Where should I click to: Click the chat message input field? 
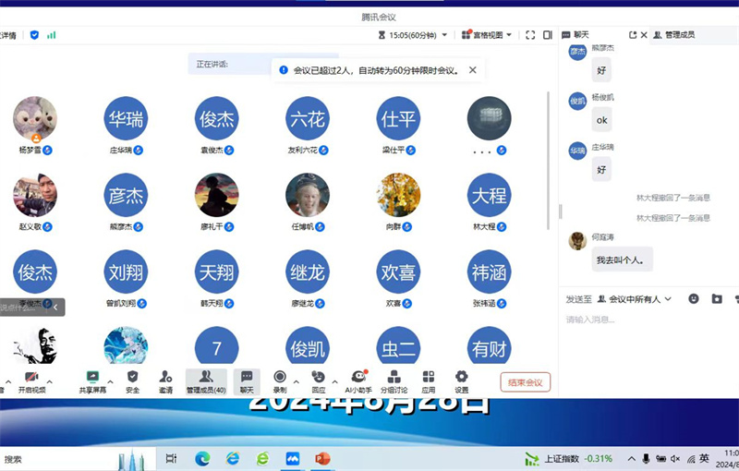point(647,320)
